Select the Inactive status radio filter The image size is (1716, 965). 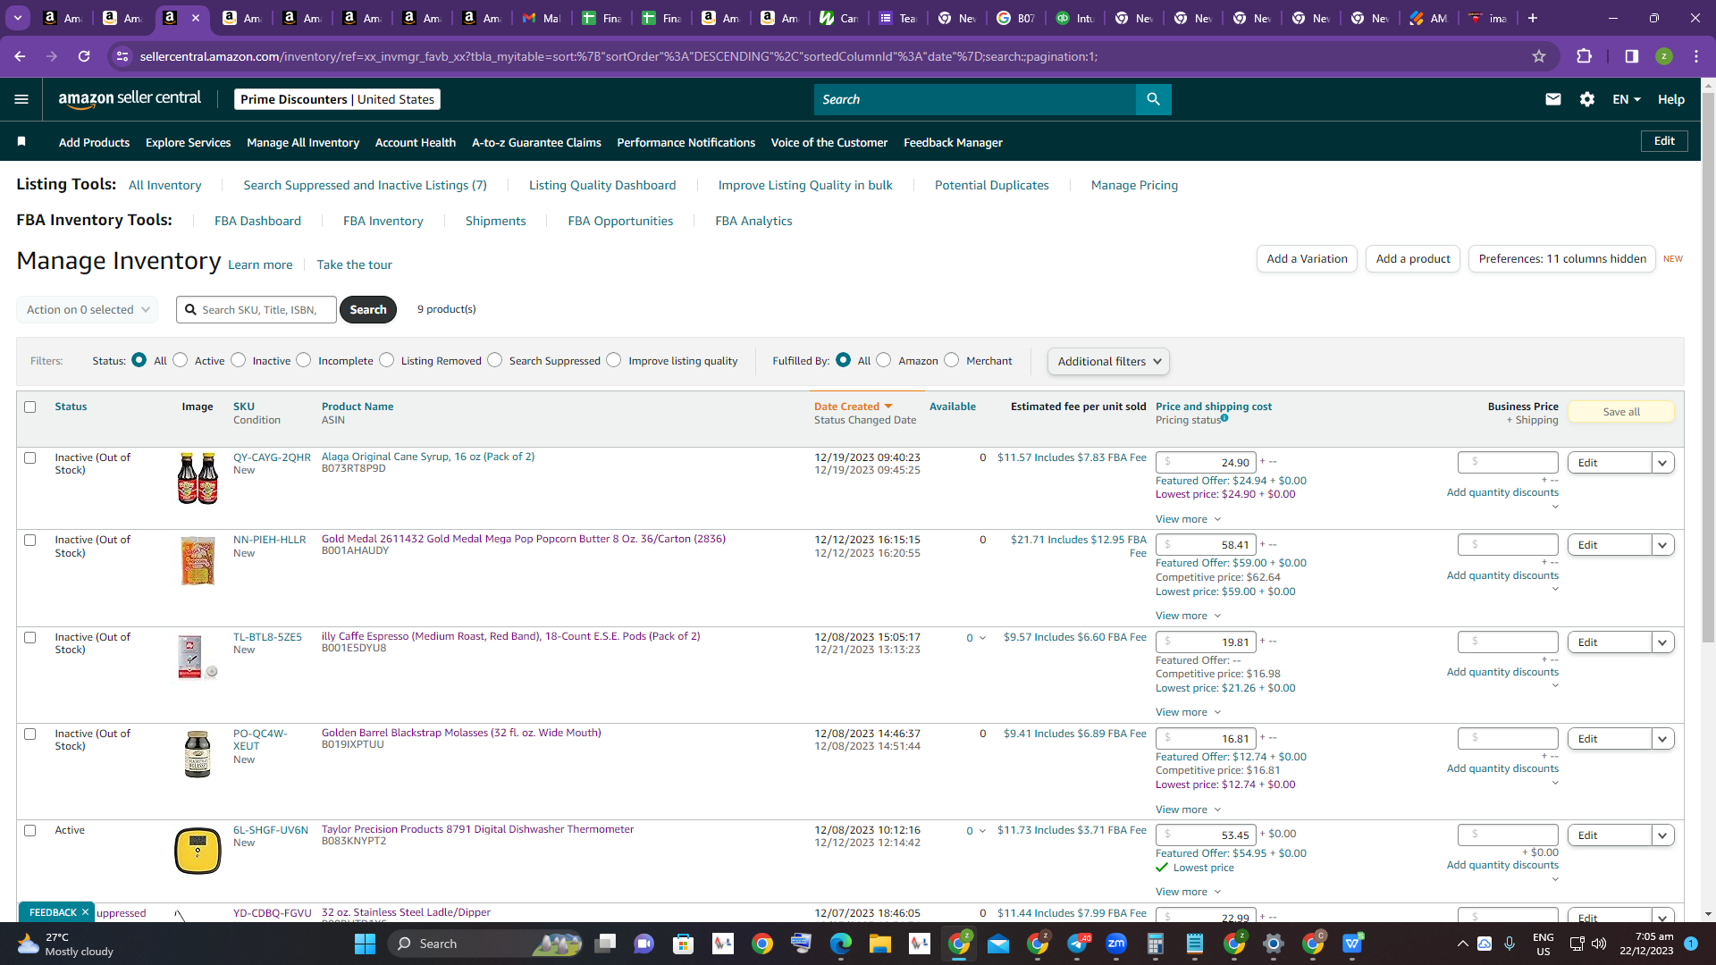[238, 359]
